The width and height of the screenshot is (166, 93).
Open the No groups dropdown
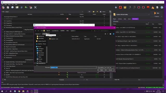pos(72,80)
